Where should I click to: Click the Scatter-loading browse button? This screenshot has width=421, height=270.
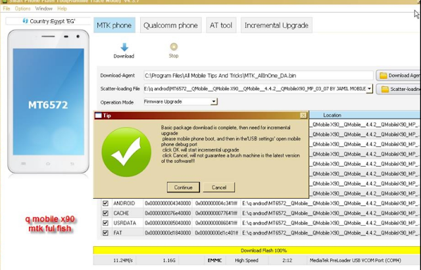(x=399, y=89)
